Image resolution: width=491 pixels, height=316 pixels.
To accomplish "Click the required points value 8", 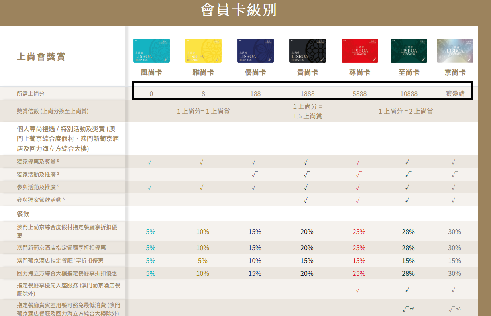I will pyautogui.click(x=203, y=94).
